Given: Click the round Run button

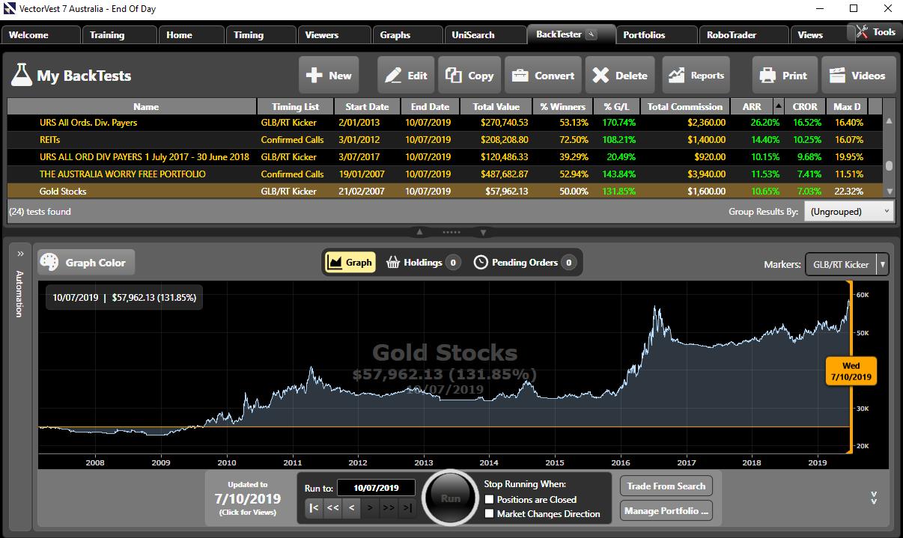Looking at the screenshot, I should click(450, 498).
